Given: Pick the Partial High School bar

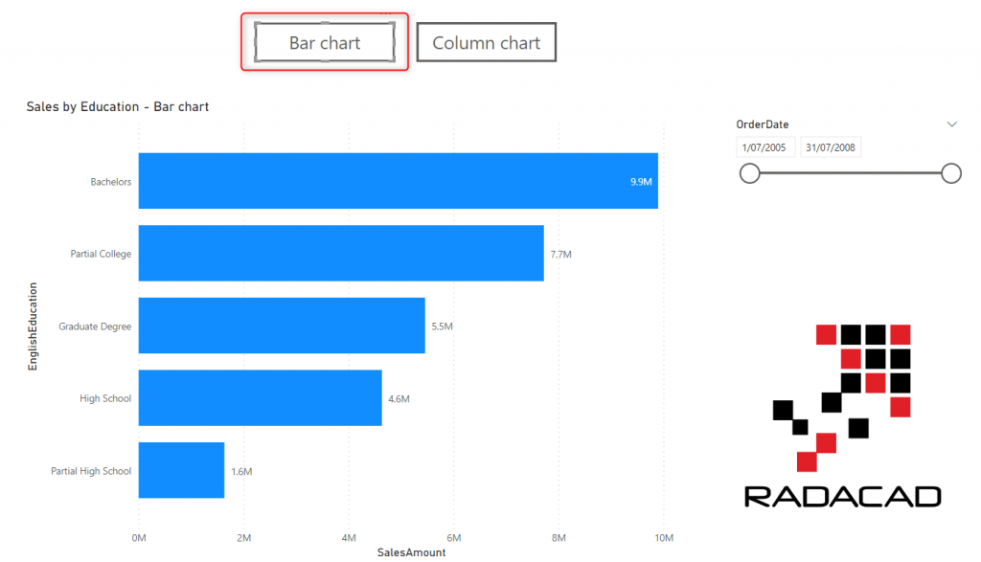Looking at the screenshot, I should click(x=181, y=470).
